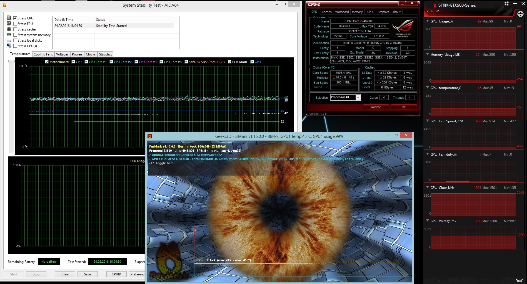Click the 'Intel Core i5 4670K' name field
The width and height of the screenshot is (527, 284).
(359, 21)
